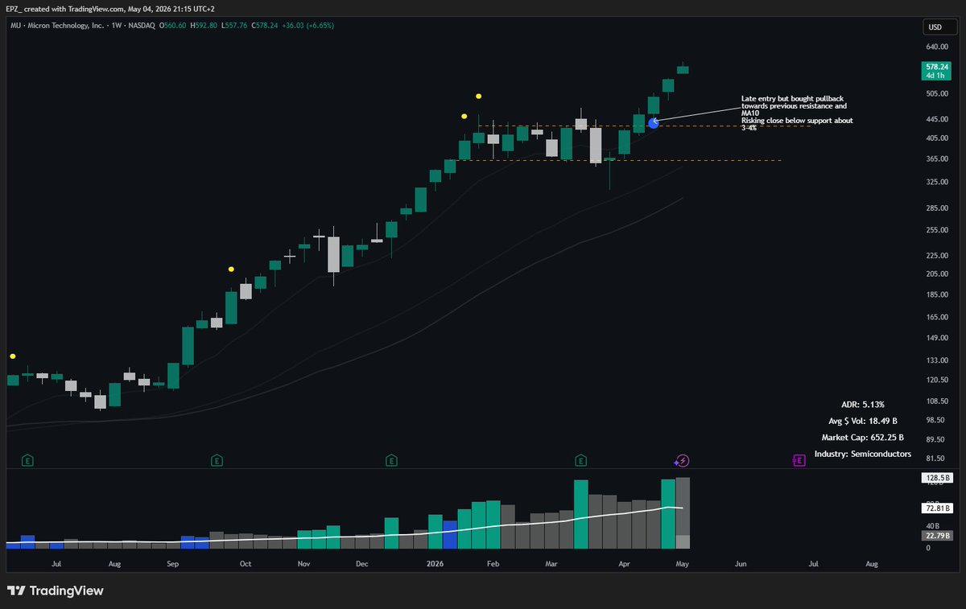This screenshot has height=609, width=966.
Task: Click the purple lightning event icon
Action: coord(682,461)
